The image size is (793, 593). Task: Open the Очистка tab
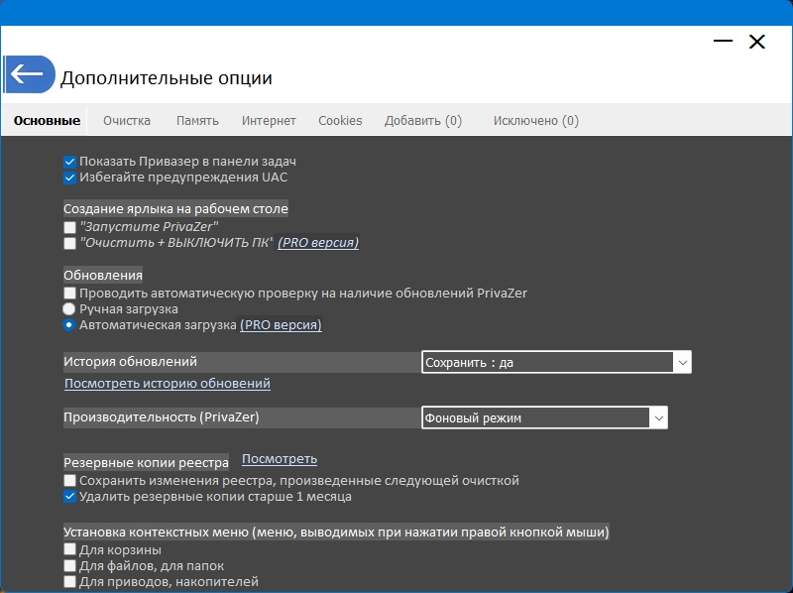(127, 121)
